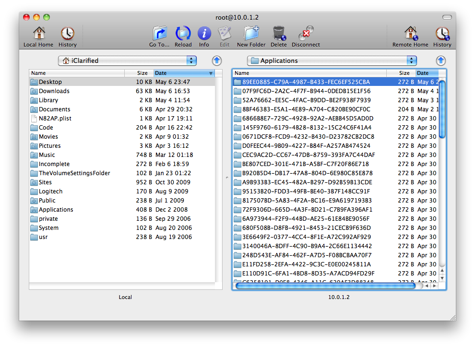475x347 pixels.
Task: Open the Info panel icon
Action: [204, 34]
